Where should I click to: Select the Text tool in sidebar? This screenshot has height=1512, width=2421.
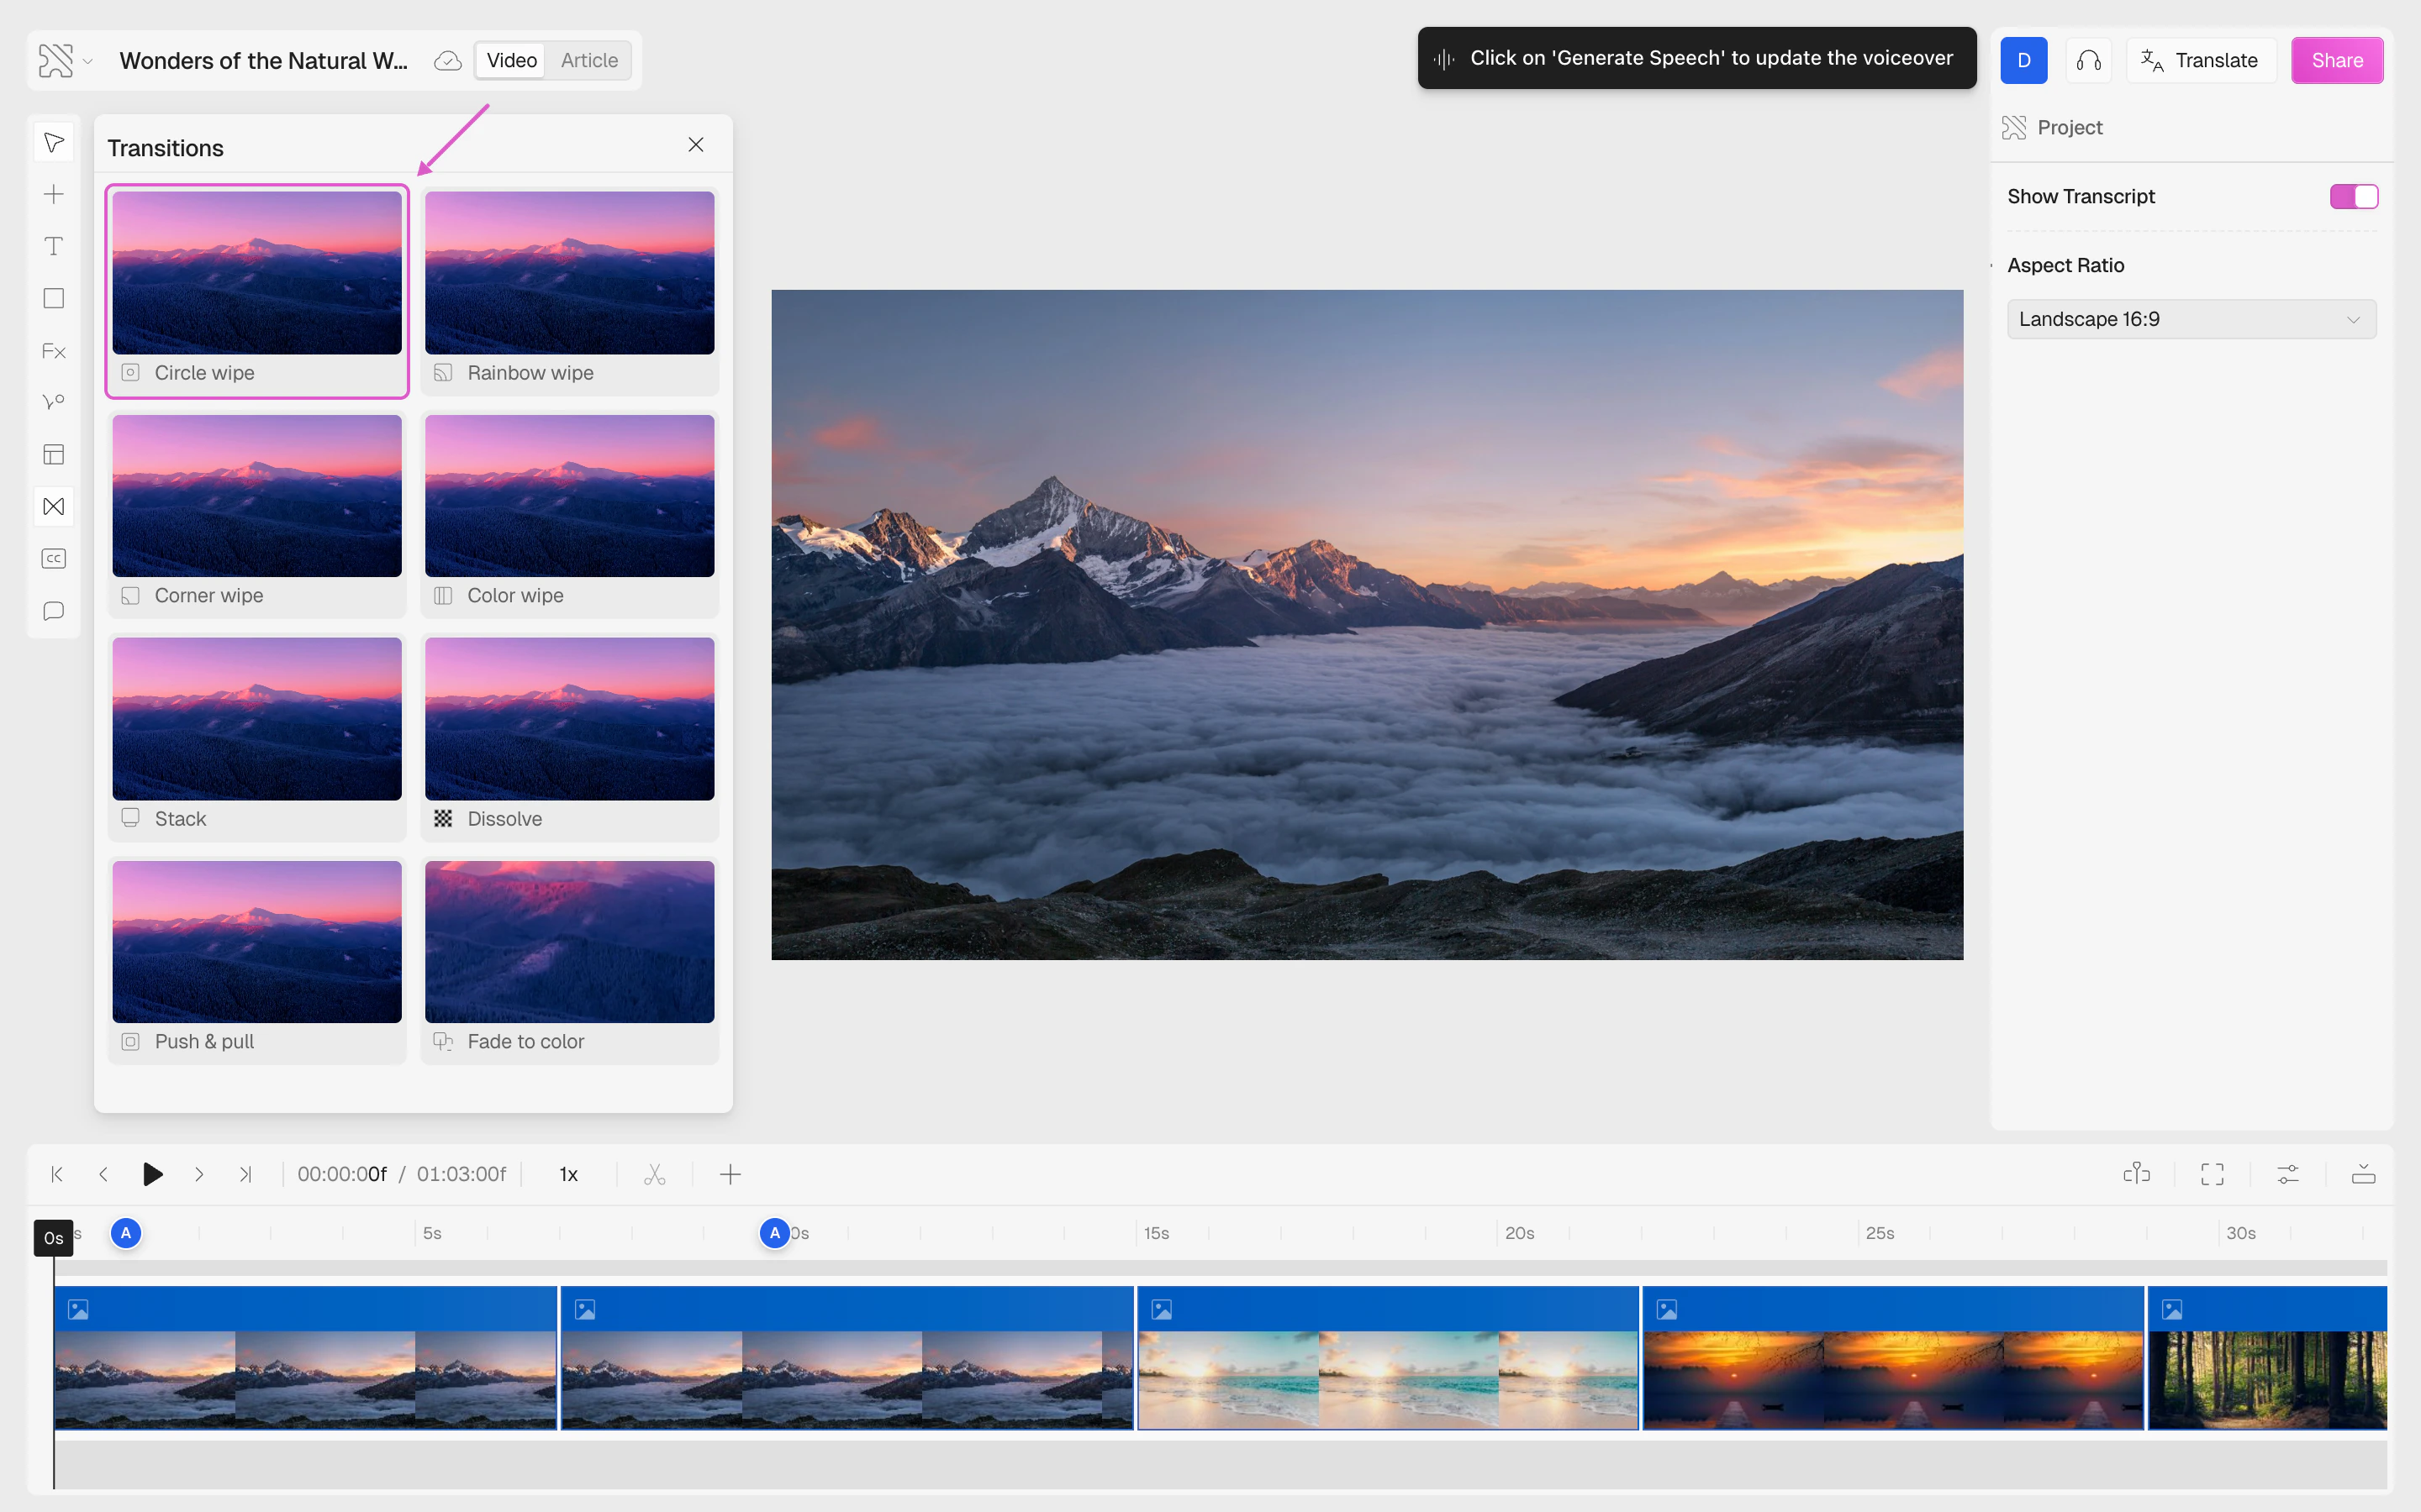[54, 246]
